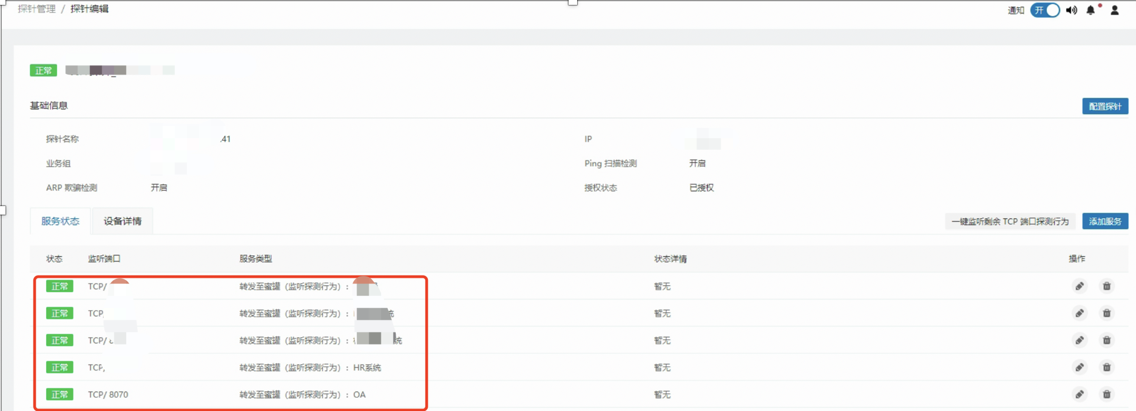Screen dimensions: 1136x411
Task: Click the 监听端口 column header
Action: [104, 259]
